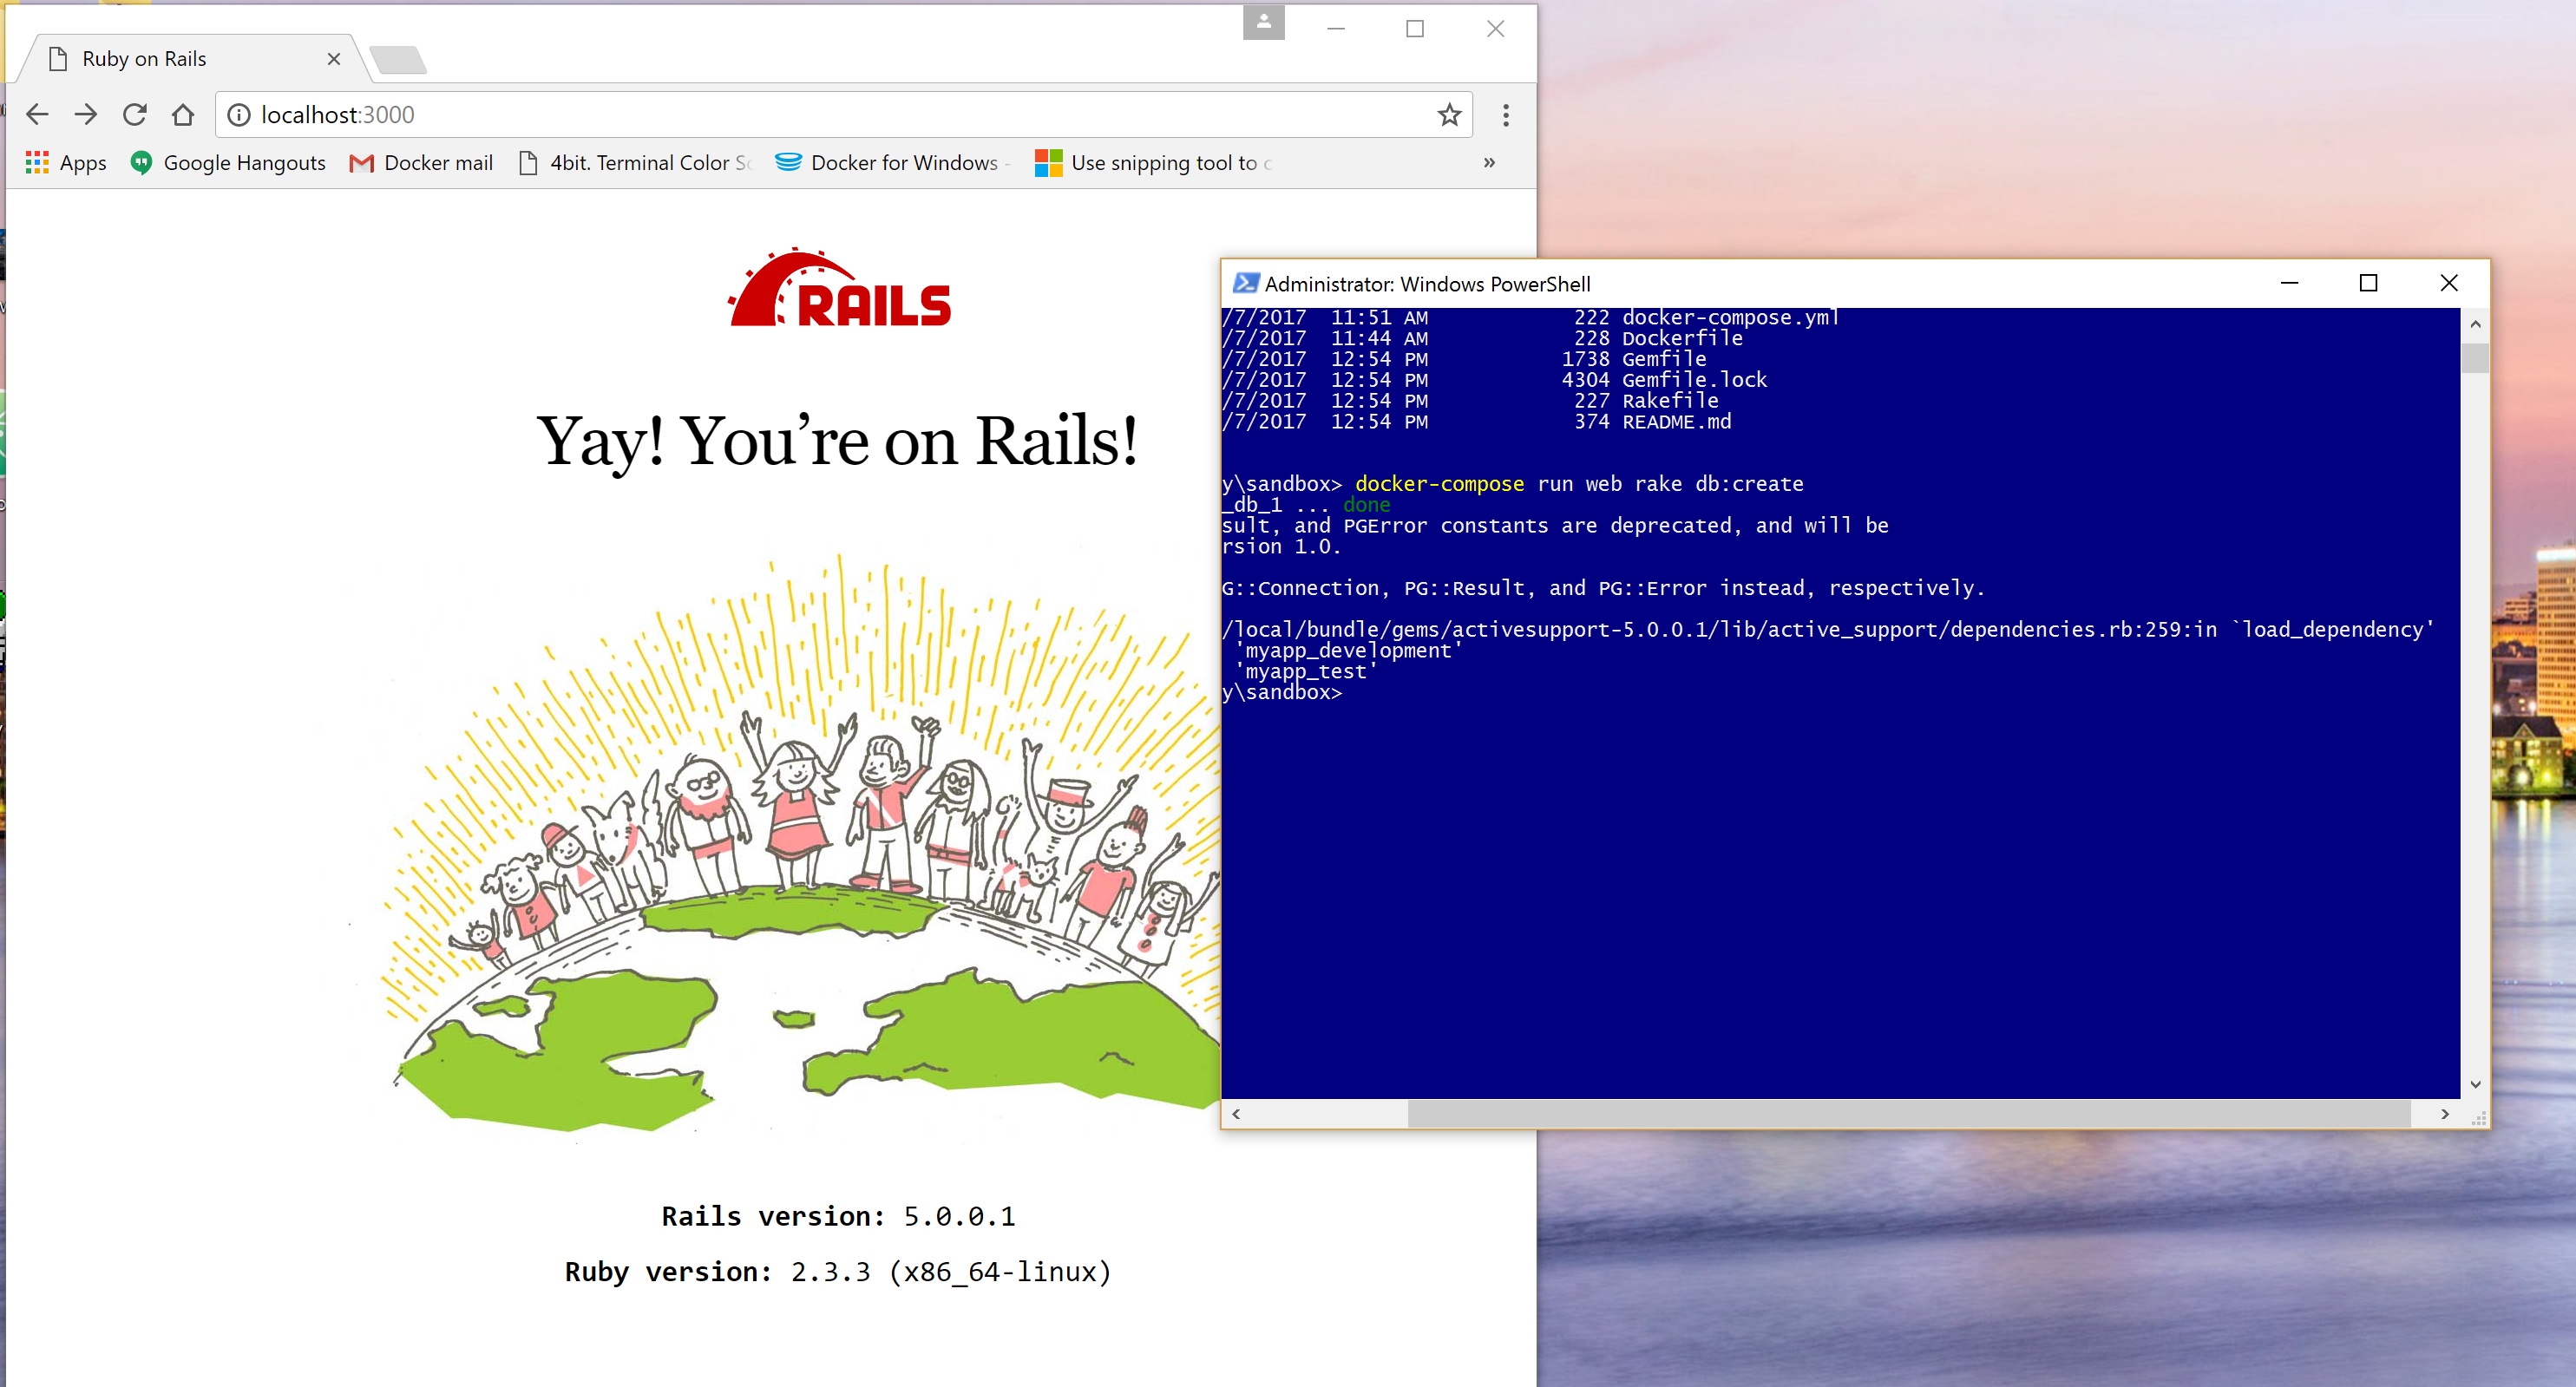Open the Apps grid shortcut
This screenshot has height=1387, width=2576.
tap(66, 163)
